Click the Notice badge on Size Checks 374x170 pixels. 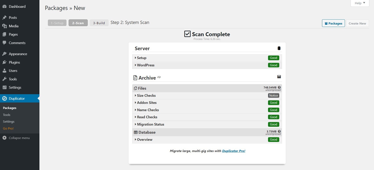274,95
